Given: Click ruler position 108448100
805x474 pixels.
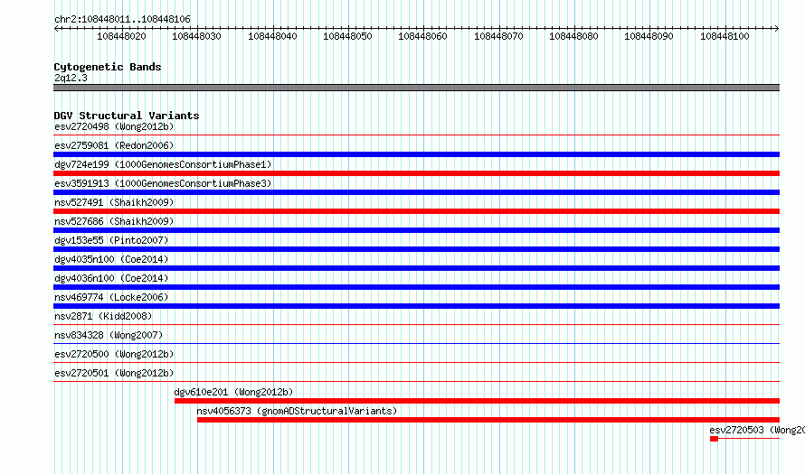Looking at the screenshot, I should (724, 36).
